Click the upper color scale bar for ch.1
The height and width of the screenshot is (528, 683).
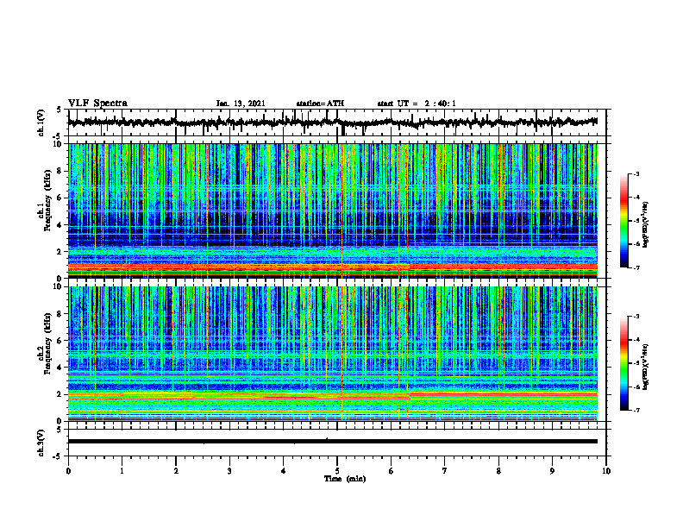click(623, 221)
